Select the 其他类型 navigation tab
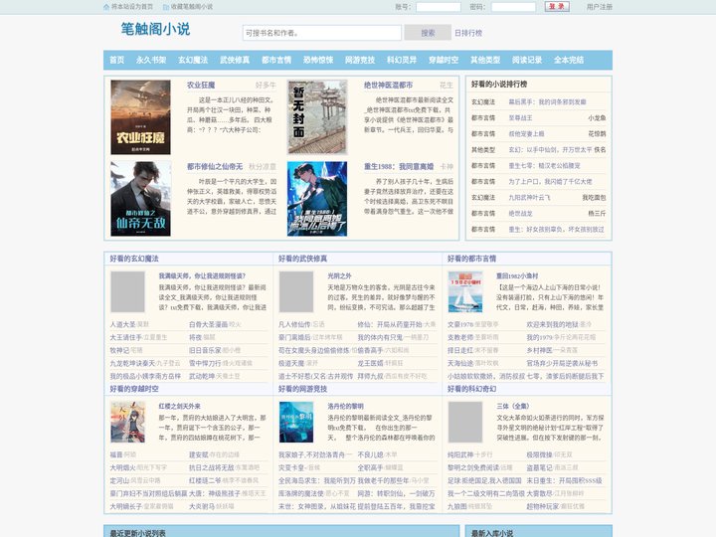The image size is (716, 537). (485, 60)
